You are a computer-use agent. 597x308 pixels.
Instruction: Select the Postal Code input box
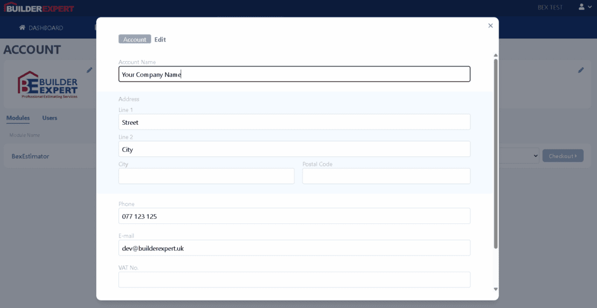[x=386, y=176]
